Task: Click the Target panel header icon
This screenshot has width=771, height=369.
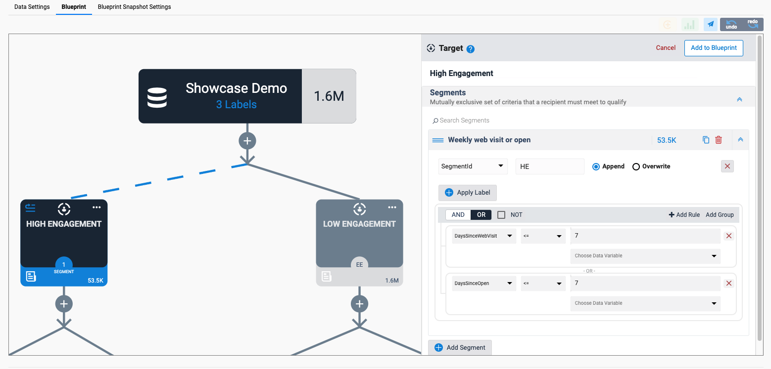Action: pyautogui.click(x=431, y=48)
